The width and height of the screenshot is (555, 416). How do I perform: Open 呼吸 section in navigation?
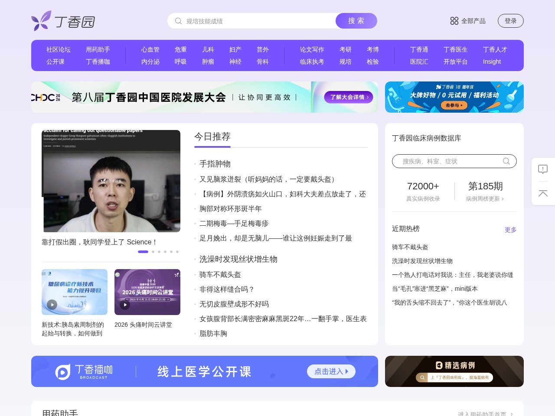point(181,62)
